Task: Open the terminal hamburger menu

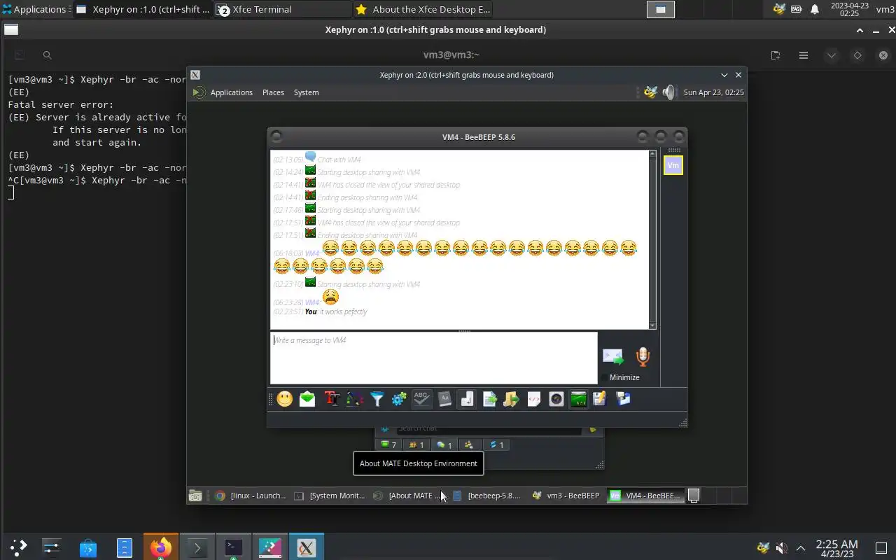Action: (x=804, y=55)
